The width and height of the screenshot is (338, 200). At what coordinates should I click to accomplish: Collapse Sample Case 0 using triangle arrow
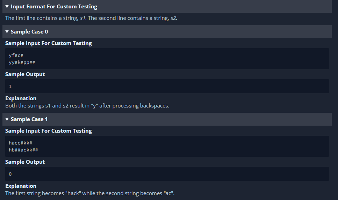pos(7,32)
